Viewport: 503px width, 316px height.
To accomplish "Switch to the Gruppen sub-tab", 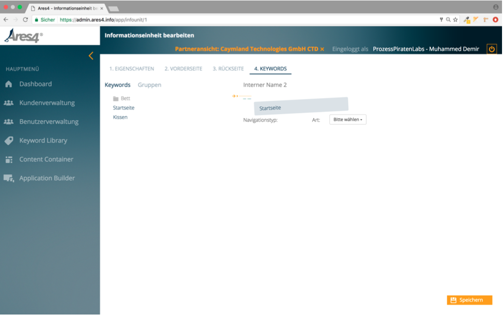I will tap(149, 85).
